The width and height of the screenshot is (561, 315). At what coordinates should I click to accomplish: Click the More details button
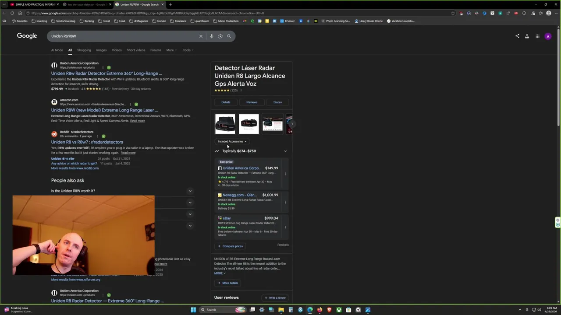pos(228,283)
